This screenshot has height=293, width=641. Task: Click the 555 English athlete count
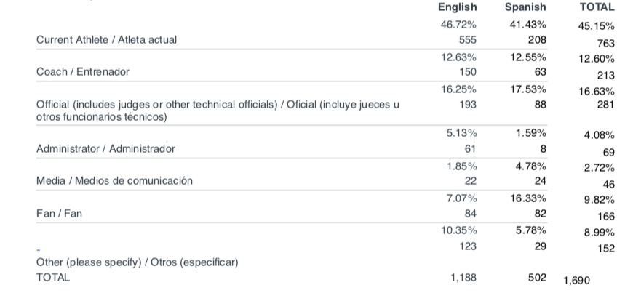point(467,40)
